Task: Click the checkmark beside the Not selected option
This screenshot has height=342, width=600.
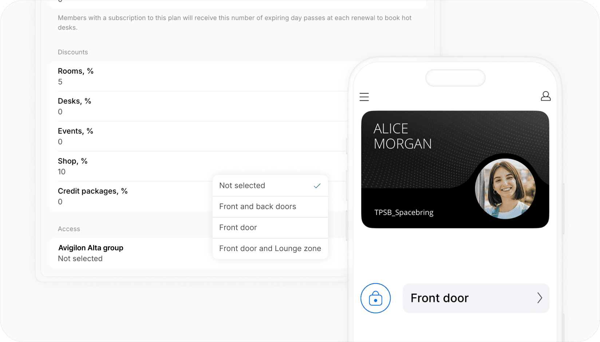Action: tap(317, 186)
